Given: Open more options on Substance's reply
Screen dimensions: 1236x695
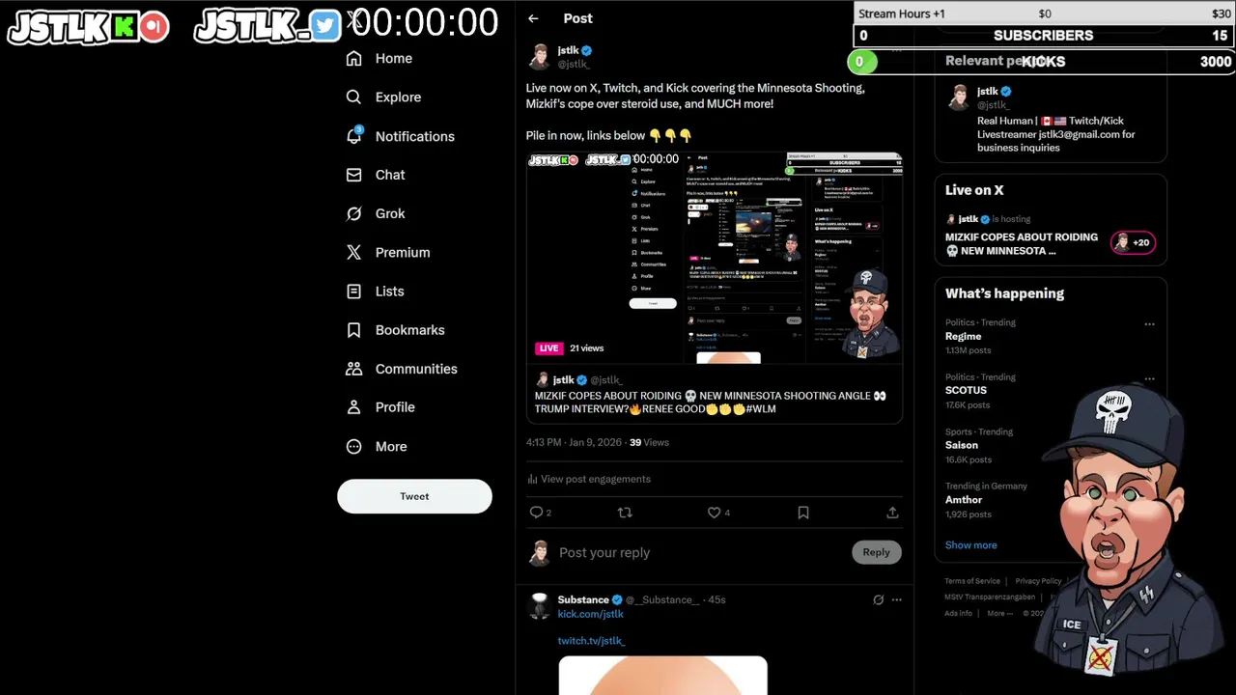Looking at the screenshot, I should pos(896,599).
